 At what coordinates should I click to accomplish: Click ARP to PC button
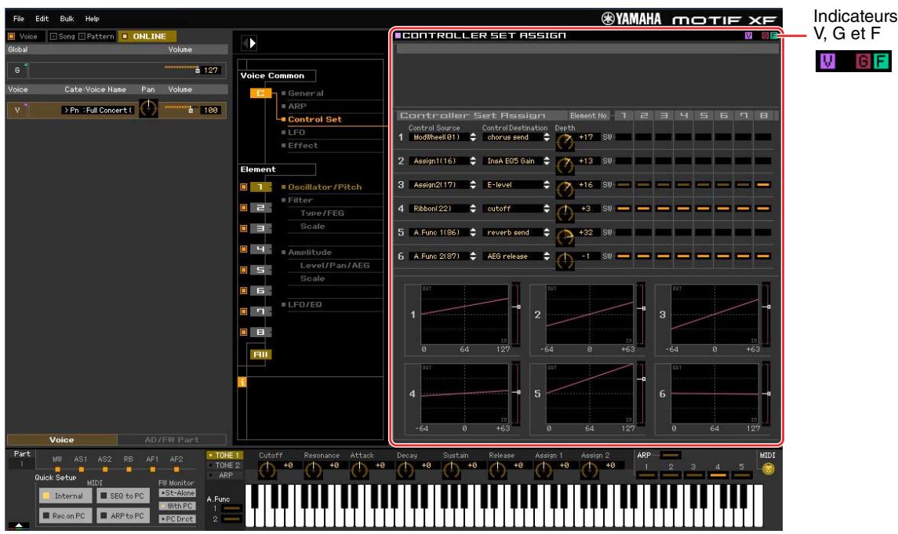tap(122, 516)
